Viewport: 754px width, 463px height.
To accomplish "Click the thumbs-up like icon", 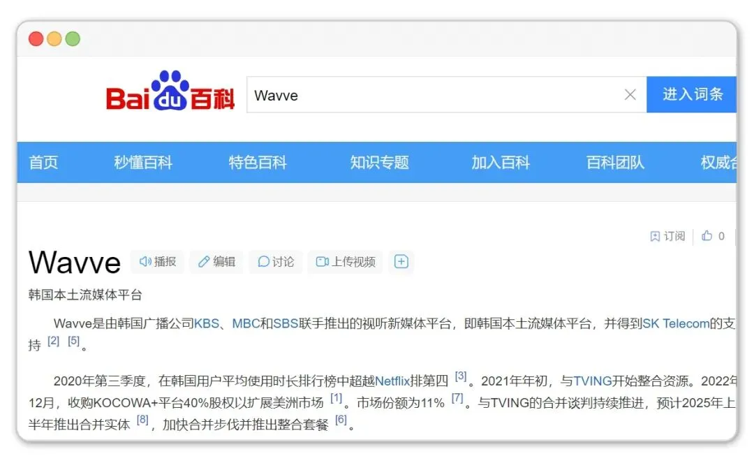I will 707,235.
